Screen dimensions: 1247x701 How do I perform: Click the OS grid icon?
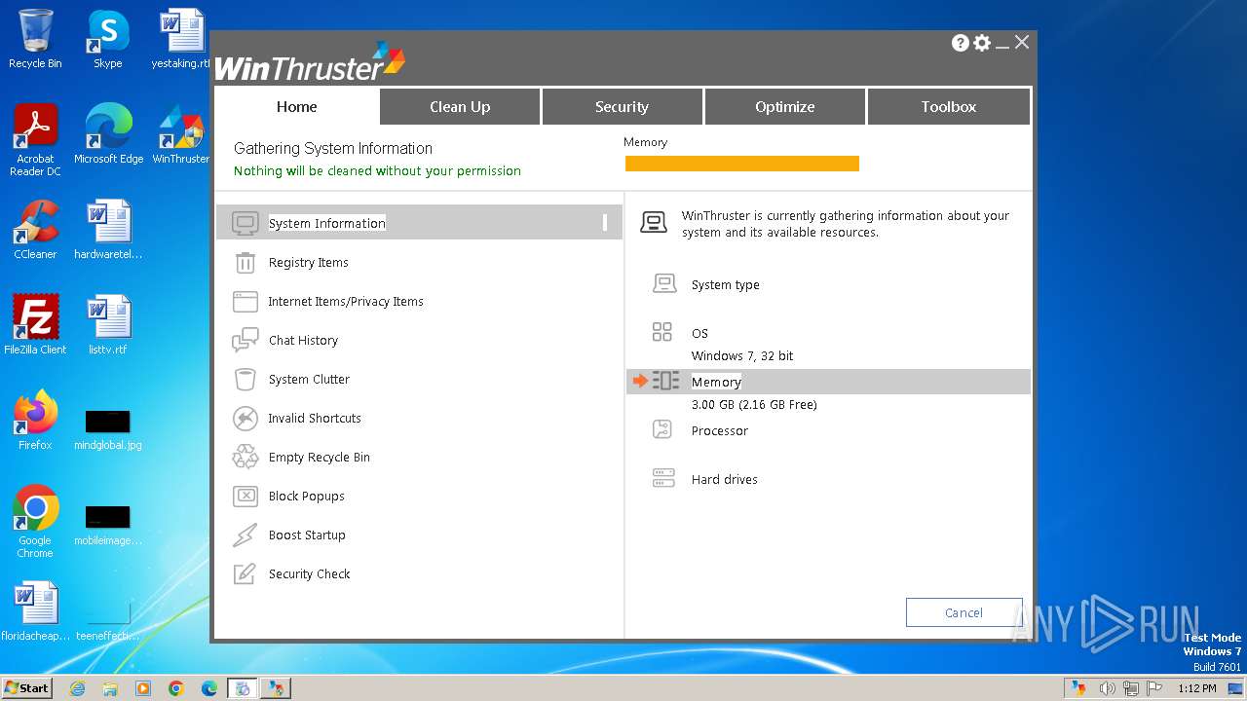pos(662,333)
